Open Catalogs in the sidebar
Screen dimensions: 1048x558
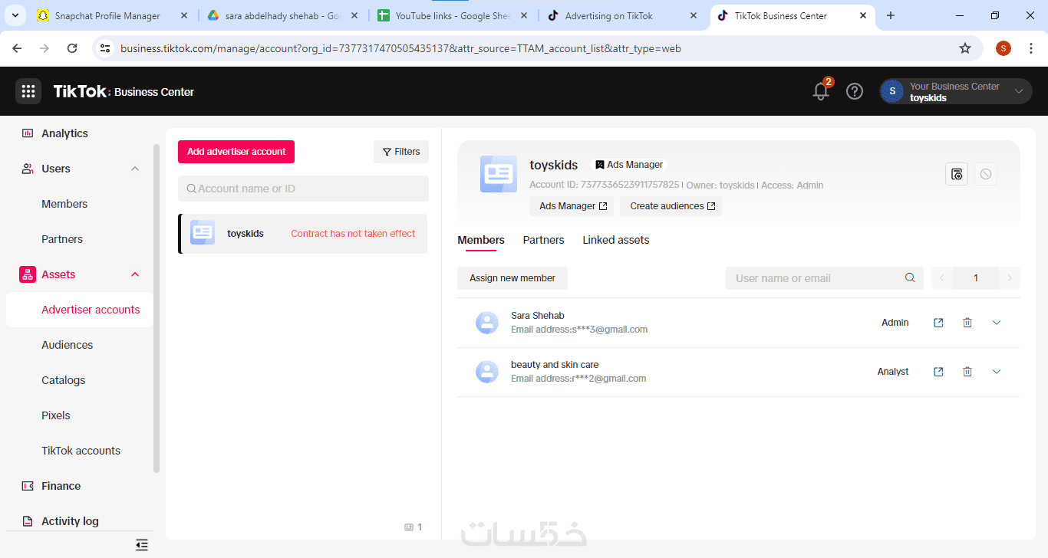(x=64, y=380)
